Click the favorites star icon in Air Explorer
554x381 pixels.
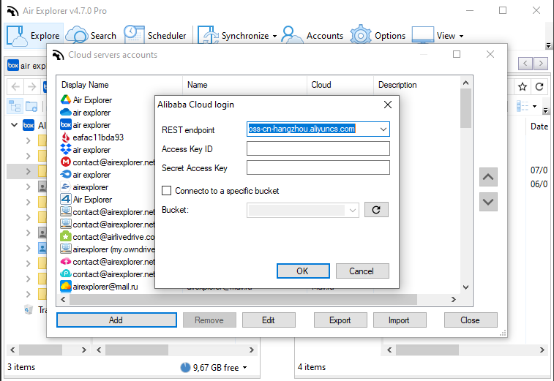coord(523,86)
